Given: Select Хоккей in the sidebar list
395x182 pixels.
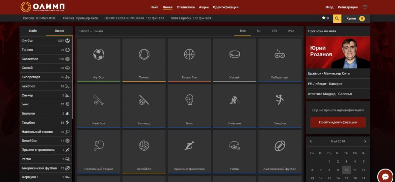Looking at the screenshot, I should pyautogui.click(x=45, y=68).
